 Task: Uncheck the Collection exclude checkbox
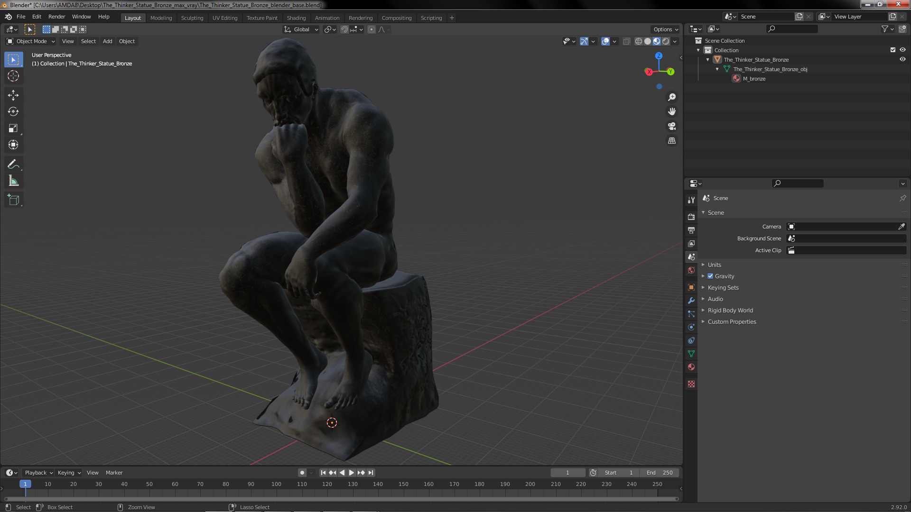click(893, 50)
